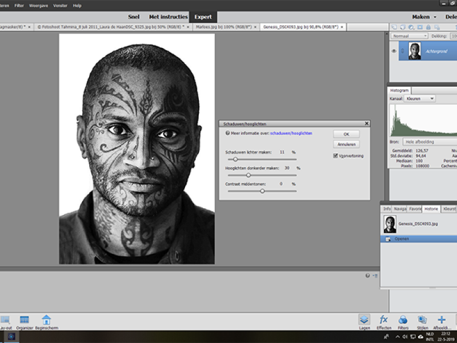Viewport: 457px width, 343px height.
Task: Open the Kanaal Kleuren dropdown
Action: coord(420,99)
